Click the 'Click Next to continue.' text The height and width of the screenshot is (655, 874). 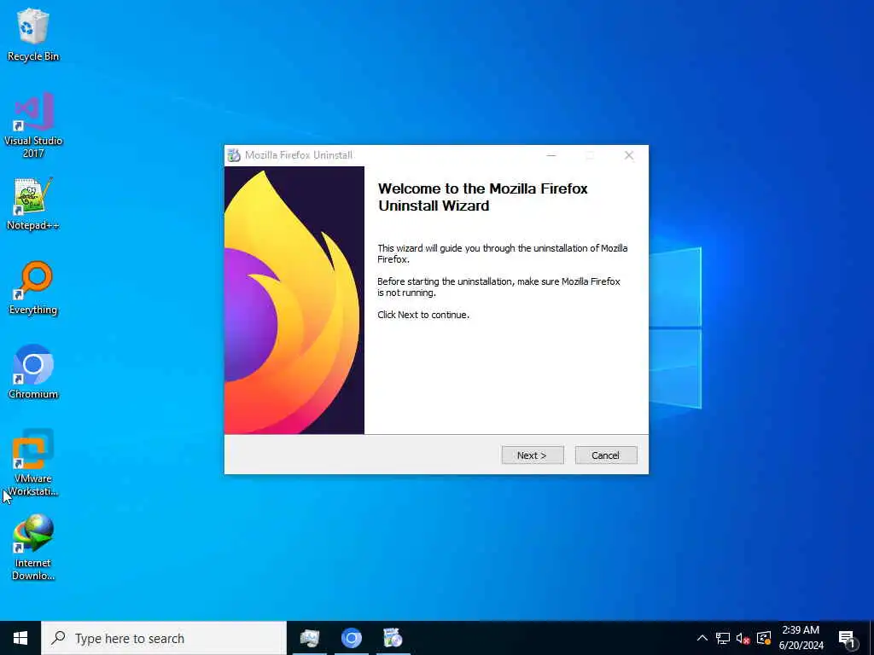[423, 315]
